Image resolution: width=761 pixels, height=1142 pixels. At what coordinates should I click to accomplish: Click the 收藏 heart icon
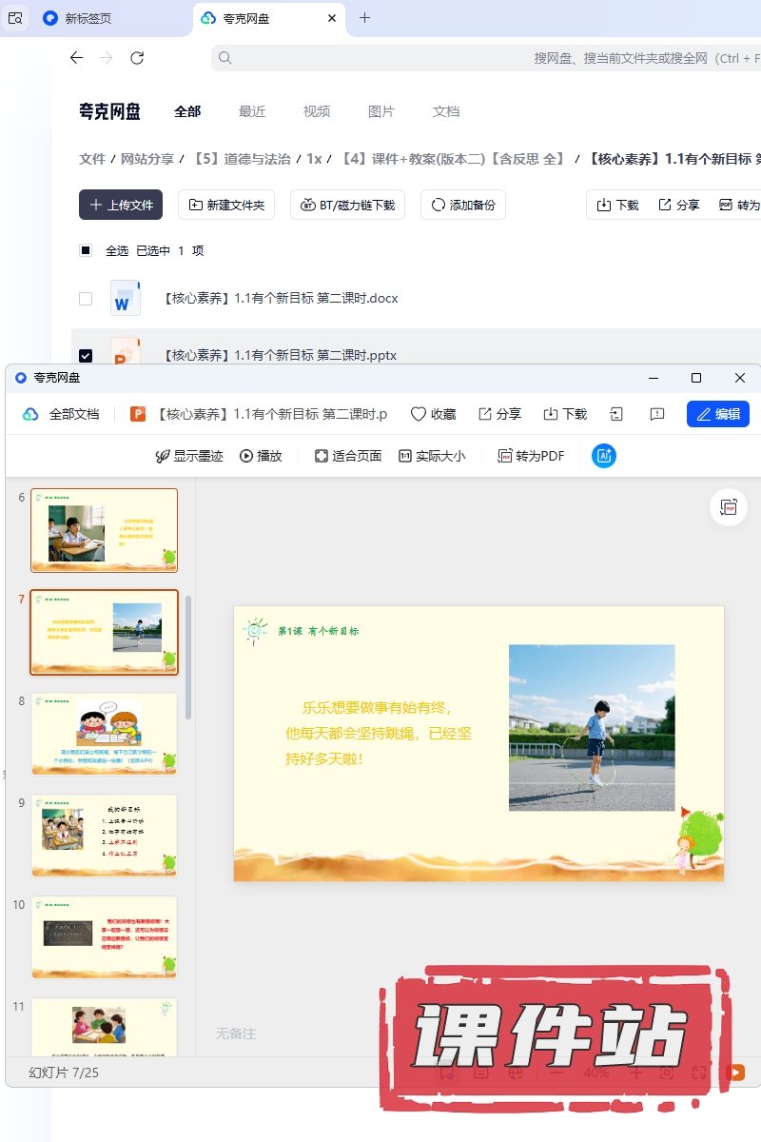(x=419, y=414)
